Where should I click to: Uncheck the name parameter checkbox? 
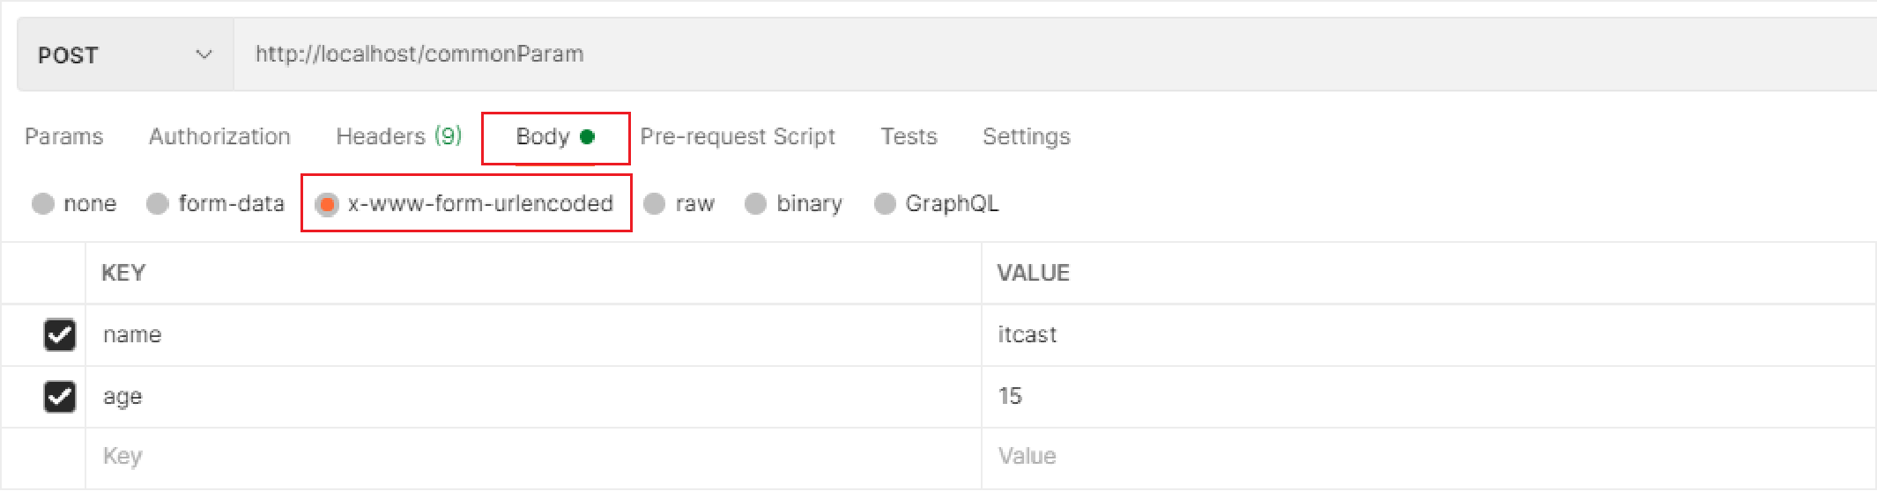coord(60,334)
